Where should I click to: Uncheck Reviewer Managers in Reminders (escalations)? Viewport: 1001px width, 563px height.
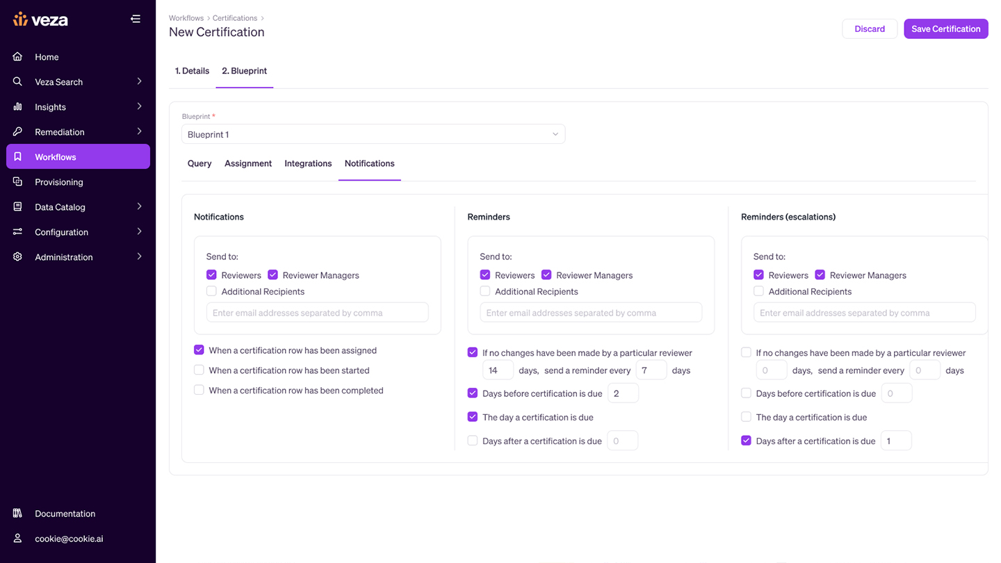pos(820,275)
